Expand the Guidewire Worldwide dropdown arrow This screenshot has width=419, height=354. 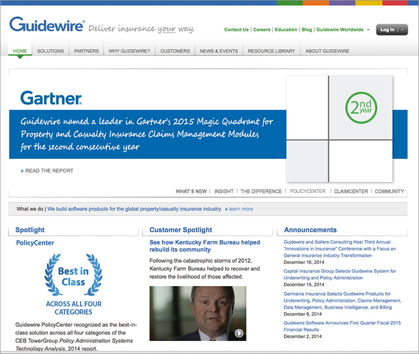click(368, 30)
